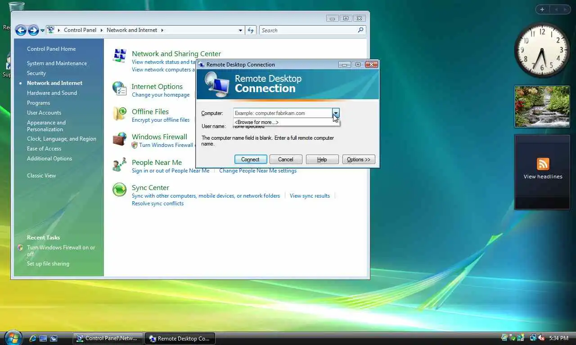The height and width of the screenshot is (345, 576).
Task: Click Turn Windows Firewall on or off recent task
Action: (61, 251)
